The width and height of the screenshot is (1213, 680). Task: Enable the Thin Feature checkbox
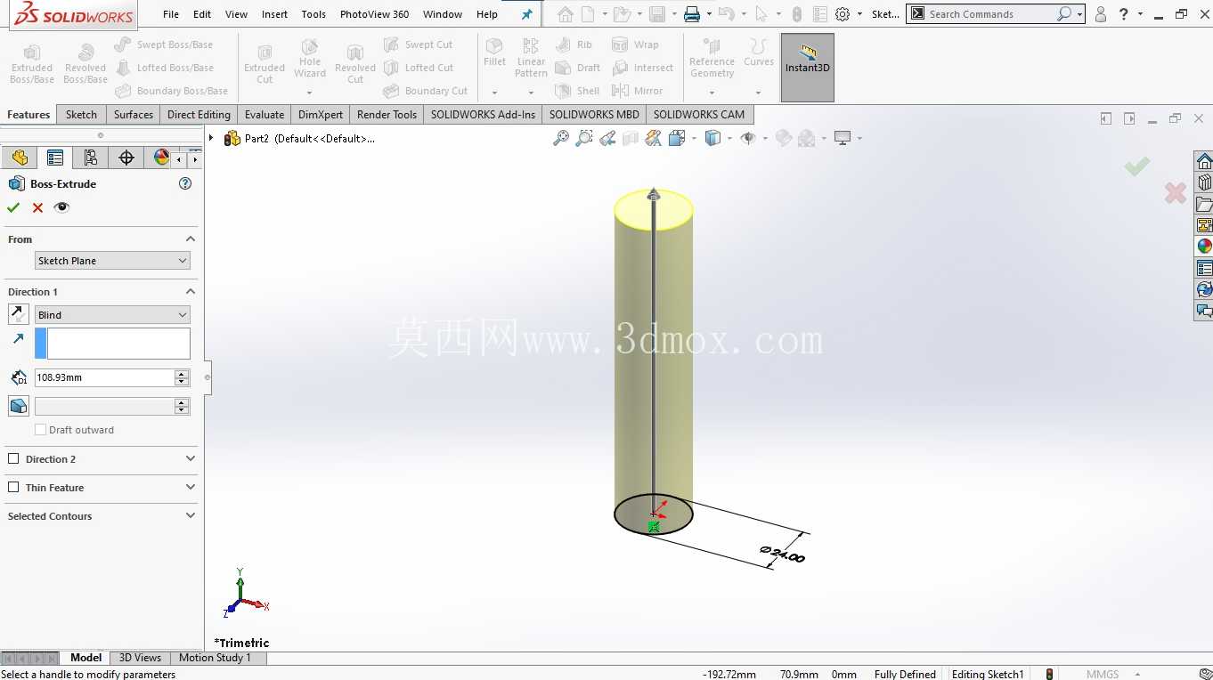(x=13, y=488)
